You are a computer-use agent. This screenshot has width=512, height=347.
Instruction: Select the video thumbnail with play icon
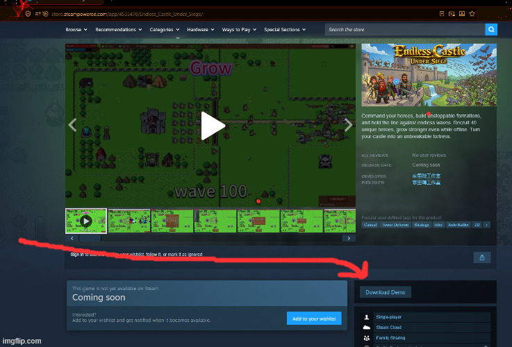[x=86, y=221]
